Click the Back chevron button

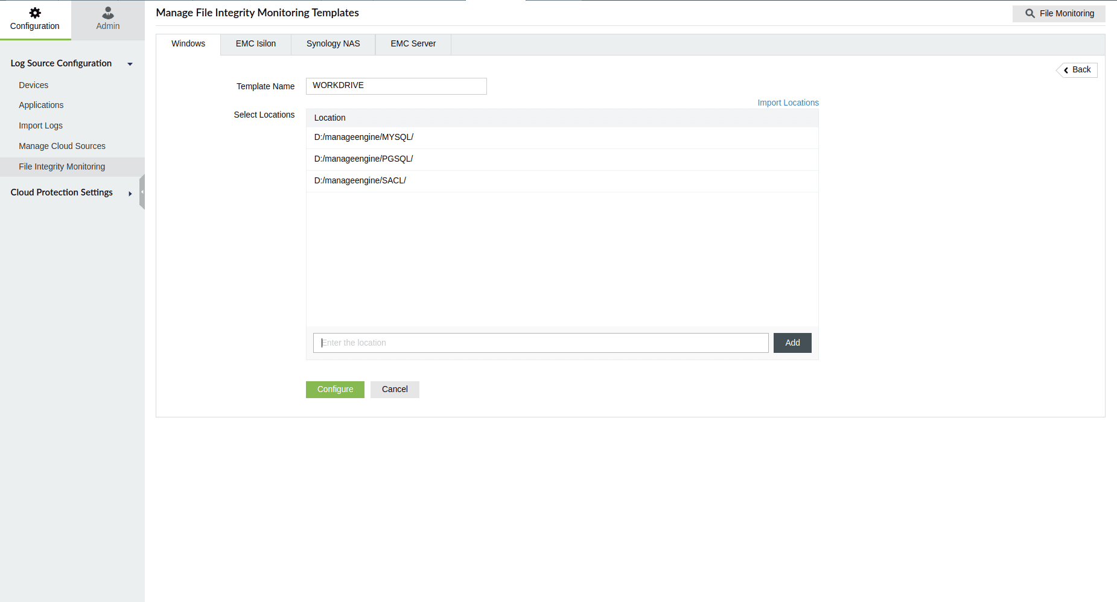click(x=1077, y=69)
